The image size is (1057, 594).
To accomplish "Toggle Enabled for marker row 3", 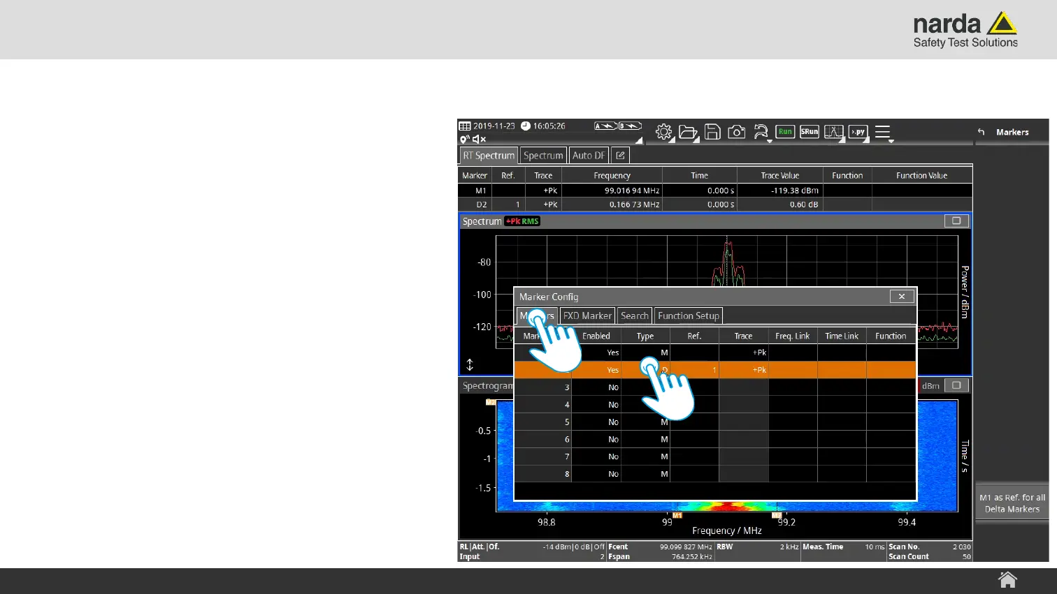I will tap(596, 387).
